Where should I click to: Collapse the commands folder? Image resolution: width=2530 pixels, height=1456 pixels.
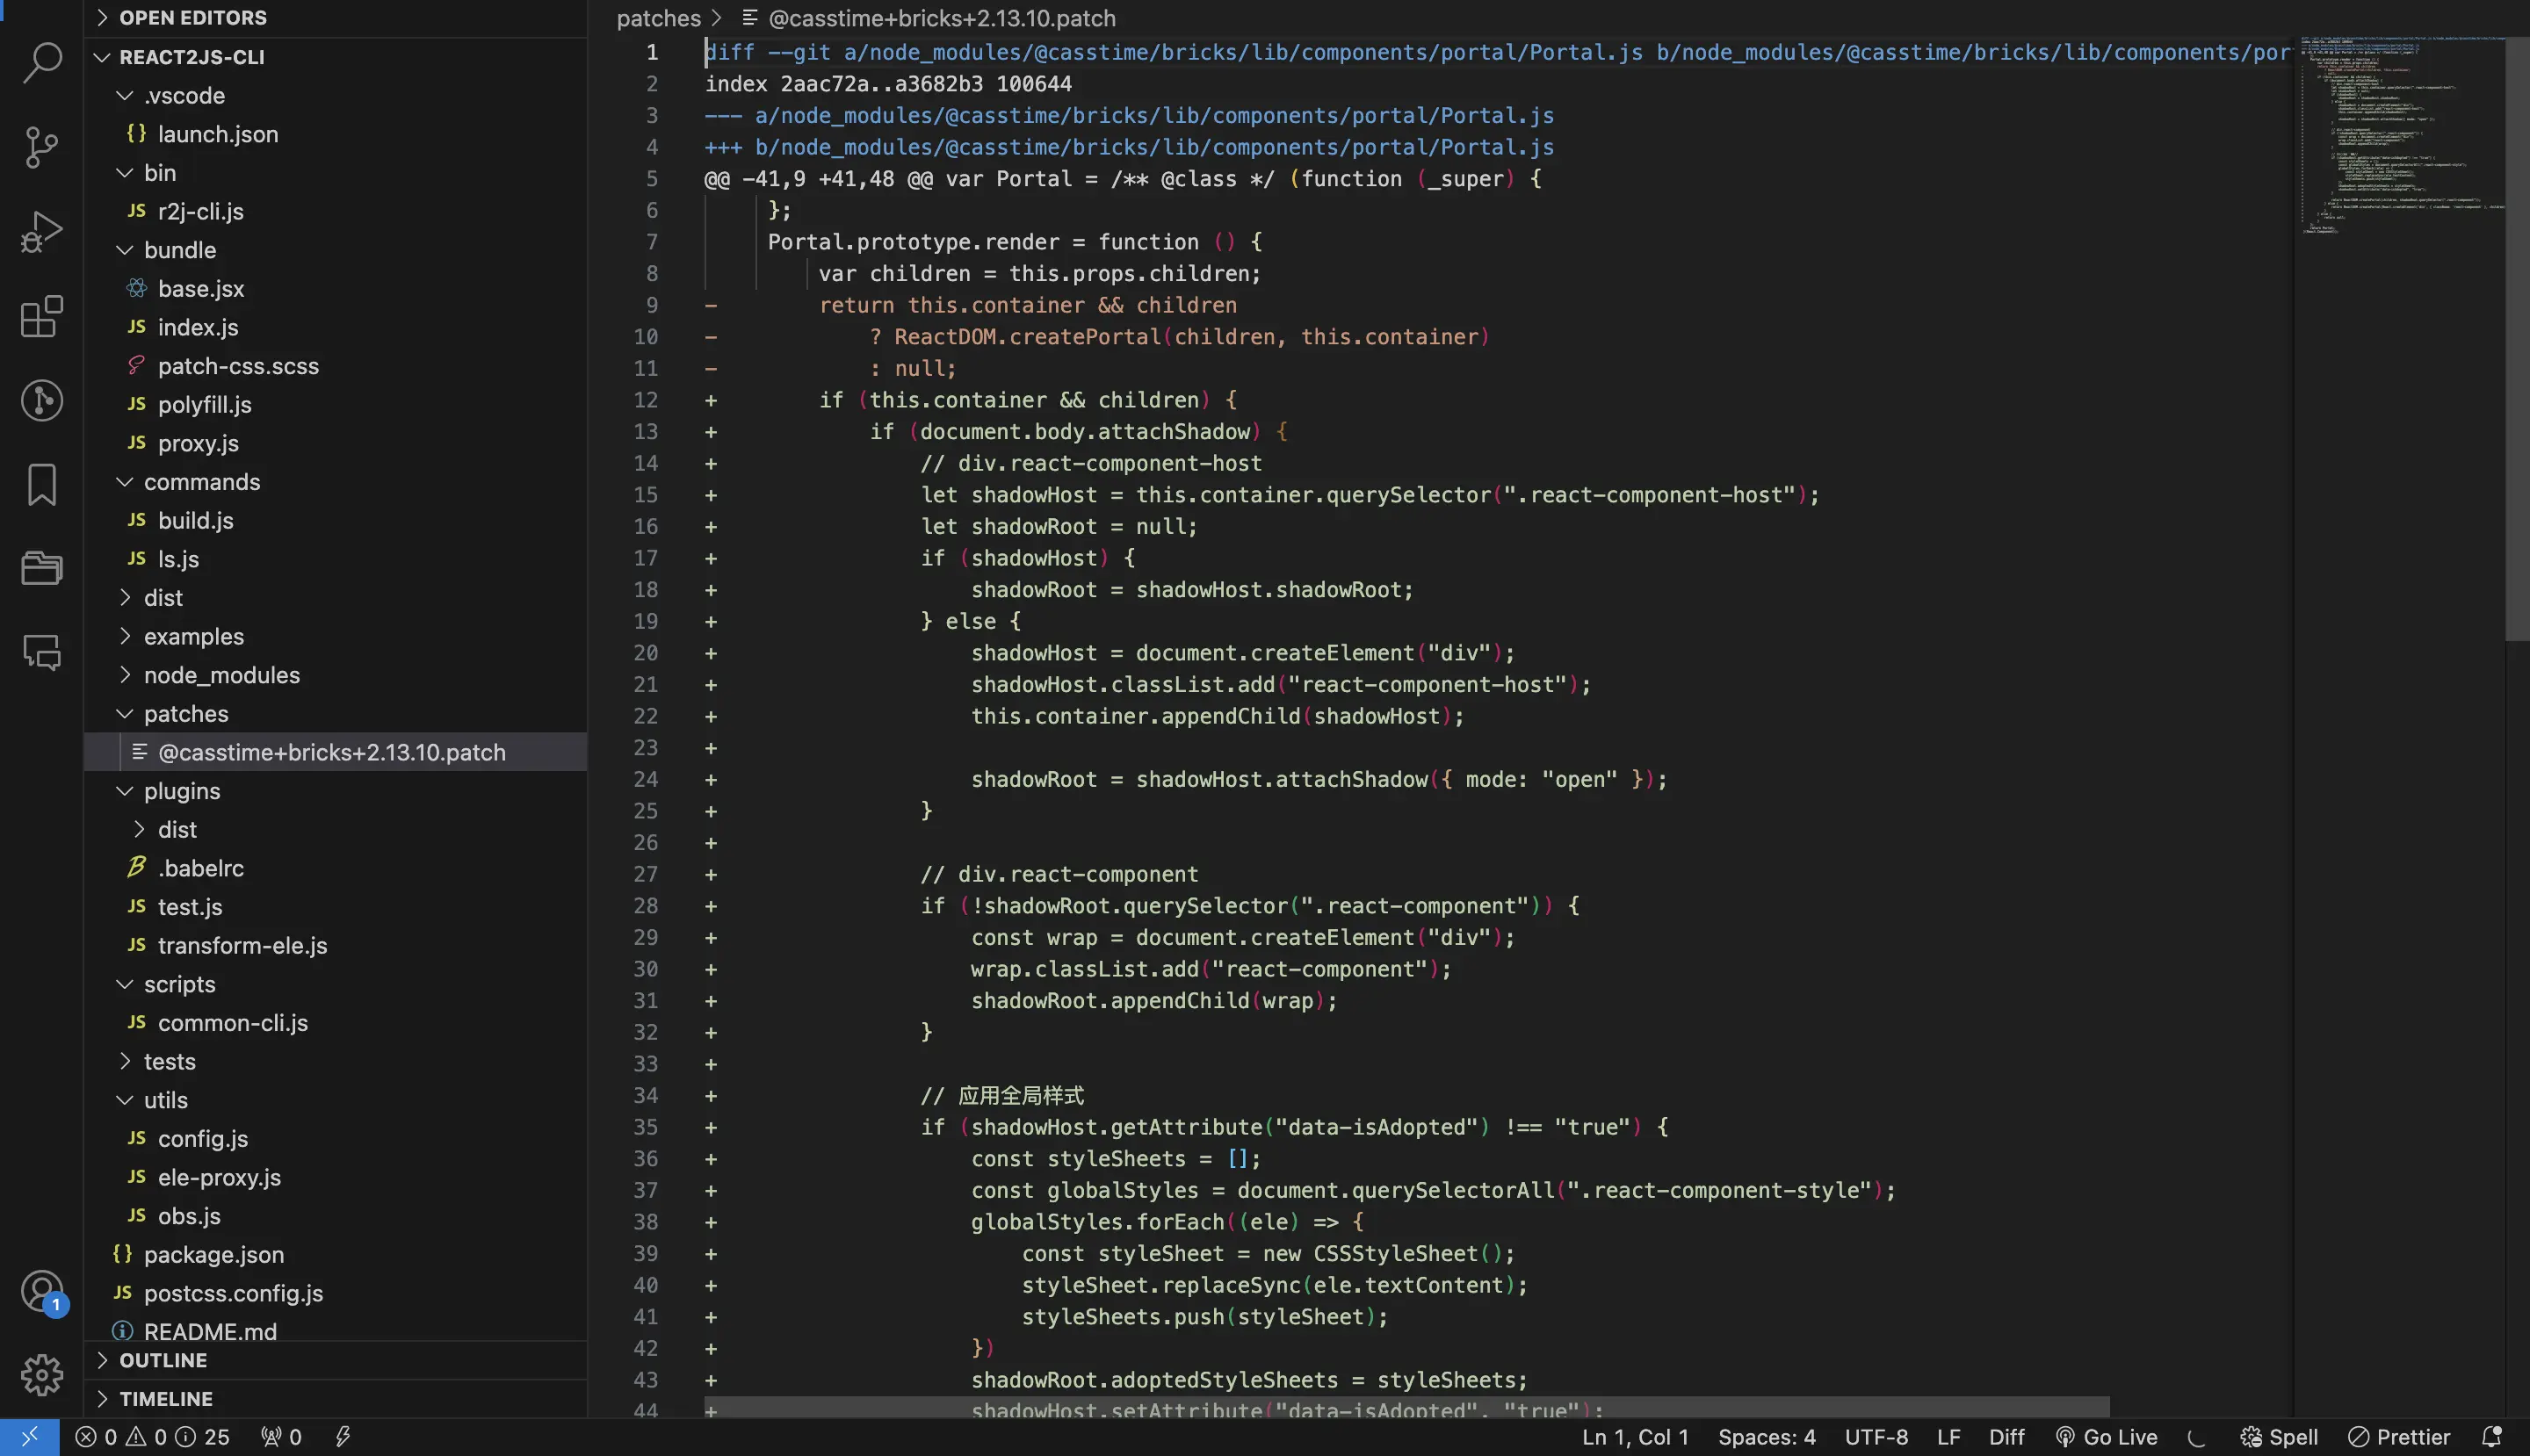(x=201, y=482)
